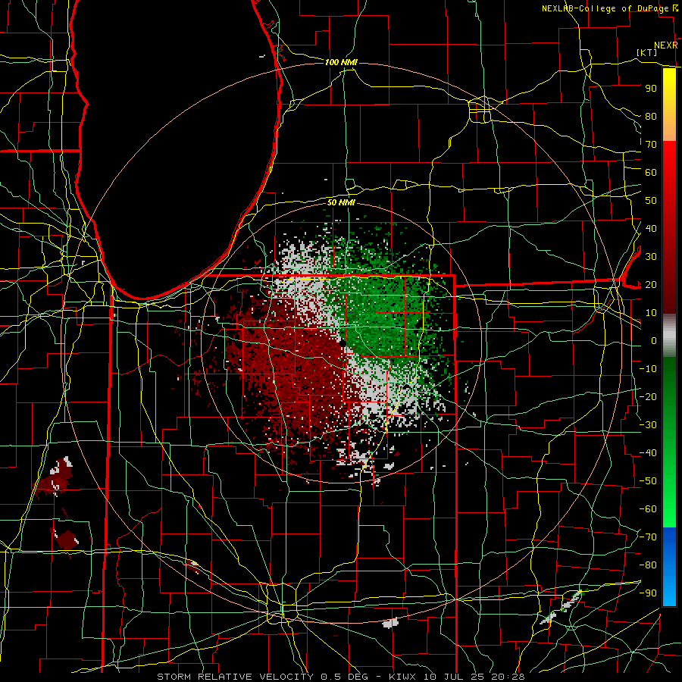
Task: Click the positive 80 legend value
Action: 651,116
